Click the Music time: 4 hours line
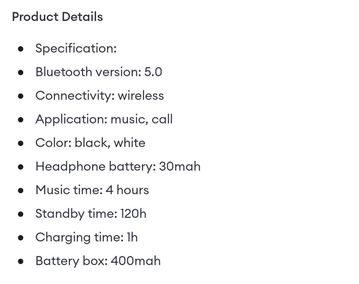The height and width of the screenshot is (284, 359). [92, 190]
